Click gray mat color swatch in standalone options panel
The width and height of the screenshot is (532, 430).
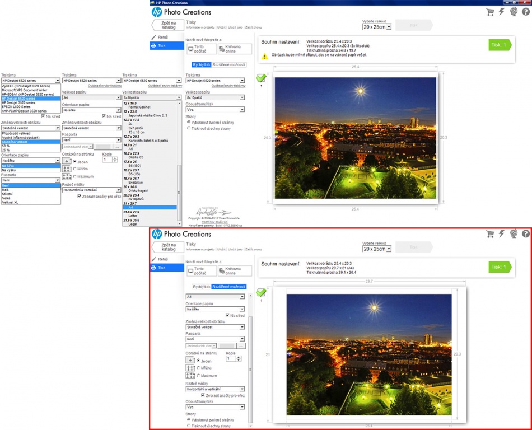103,147
